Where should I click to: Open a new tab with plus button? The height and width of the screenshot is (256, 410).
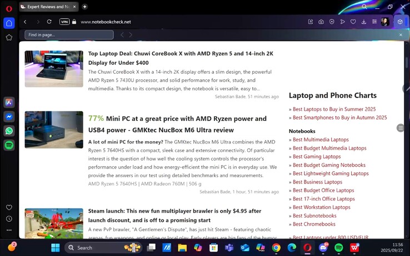[84, 7]
